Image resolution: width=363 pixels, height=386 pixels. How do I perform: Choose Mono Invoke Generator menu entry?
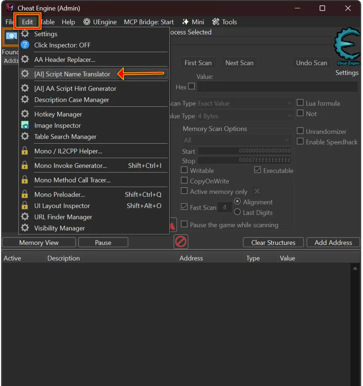click(x=93, y=166)
